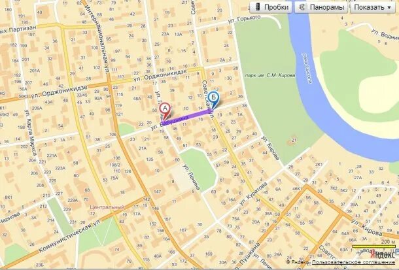399x270 pixels.
Task: Click the Центральный district label
Action: pyautogui.click(x=107, y=207)
